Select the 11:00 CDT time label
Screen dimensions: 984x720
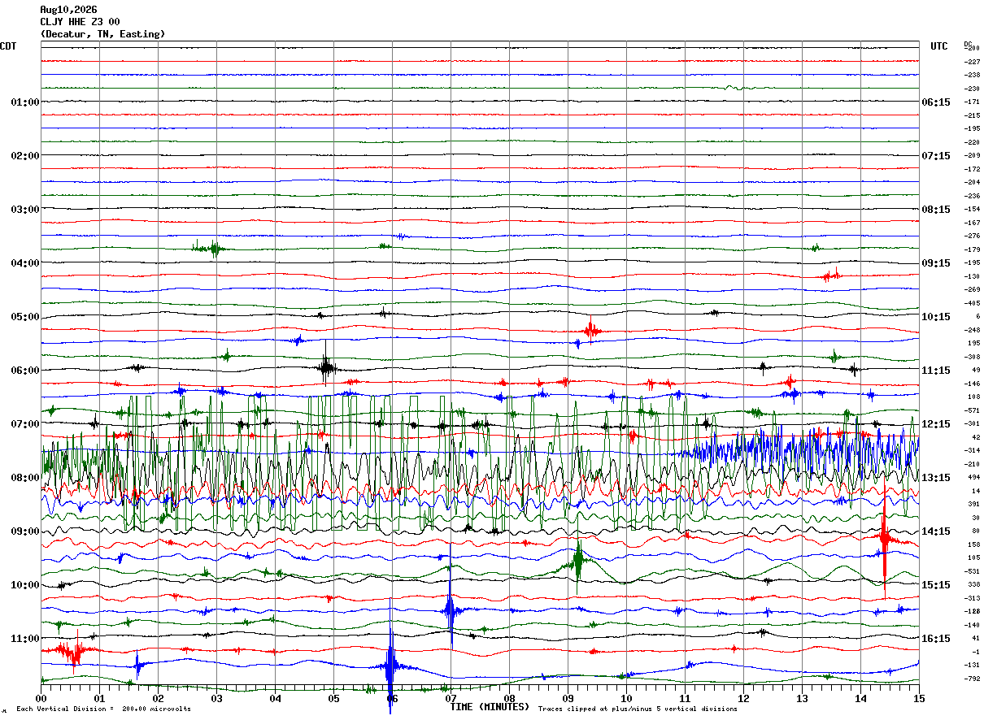coord(25,639)
